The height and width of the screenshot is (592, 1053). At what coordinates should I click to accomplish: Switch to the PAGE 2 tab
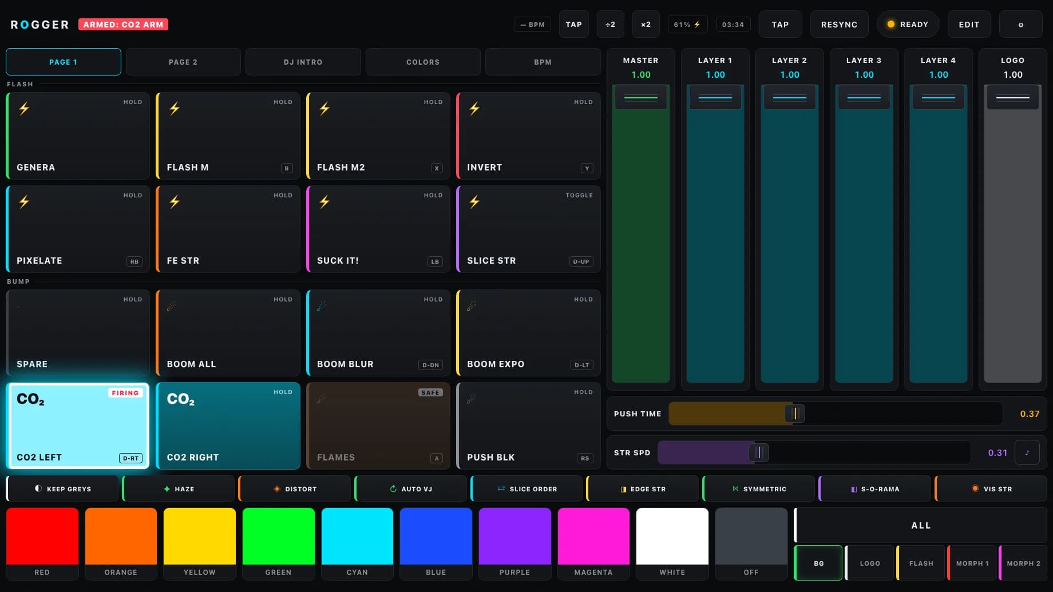point(183,62)
